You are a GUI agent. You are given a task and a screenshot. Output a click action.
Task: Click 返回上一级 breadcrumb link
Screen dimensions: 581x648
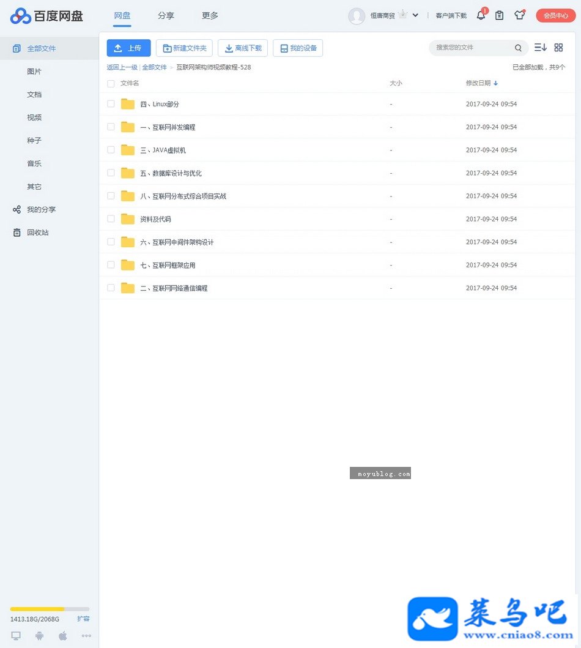pos(122,67)
